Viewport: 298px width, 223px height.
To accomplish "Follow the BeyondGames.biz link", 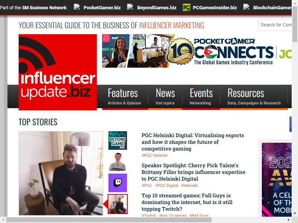I will pos(157,7).
